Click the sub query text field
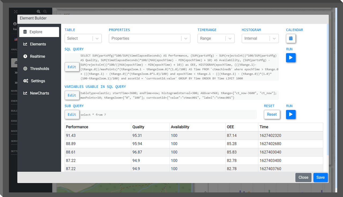Viewport: 343px width, 197px height. 168,115
